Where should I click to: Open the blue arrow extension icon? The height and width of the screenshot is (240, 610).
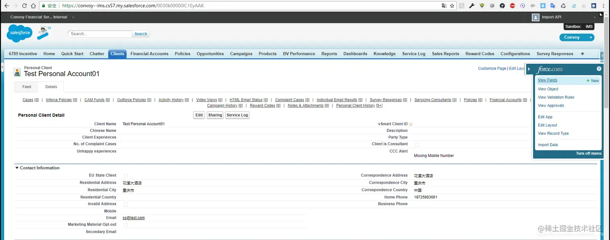point(594,6)
